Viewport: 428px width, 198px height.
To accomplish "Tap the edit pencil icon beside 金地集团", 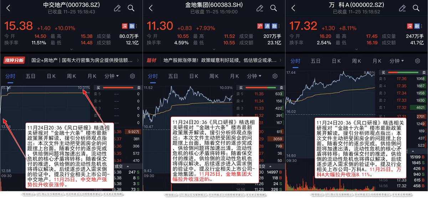I will (260, 8).
